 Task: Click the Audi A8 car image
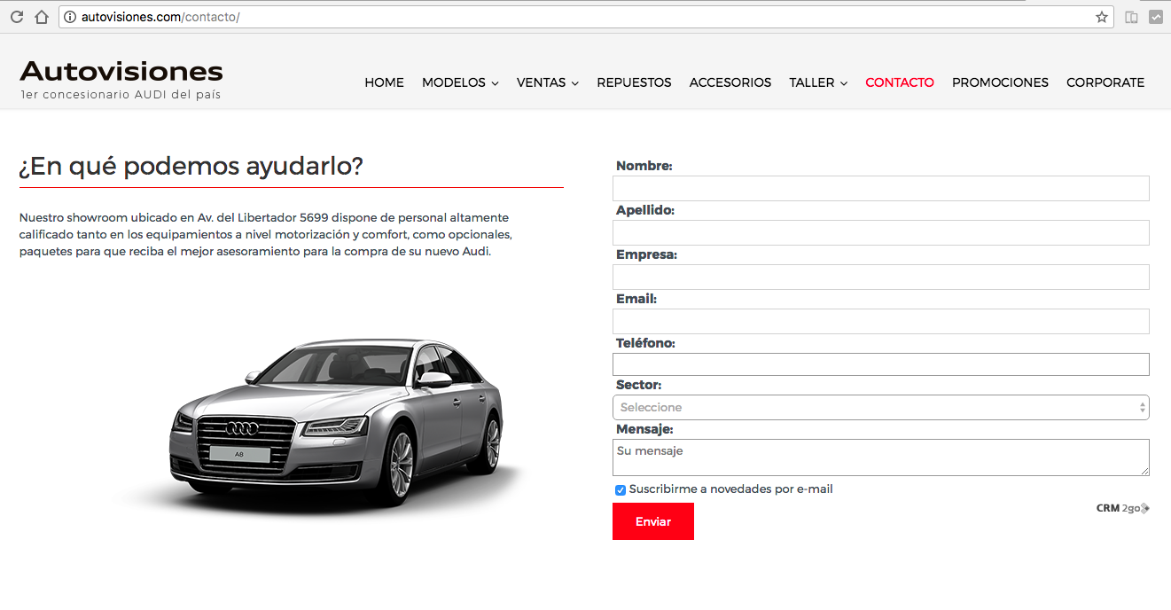337,421
